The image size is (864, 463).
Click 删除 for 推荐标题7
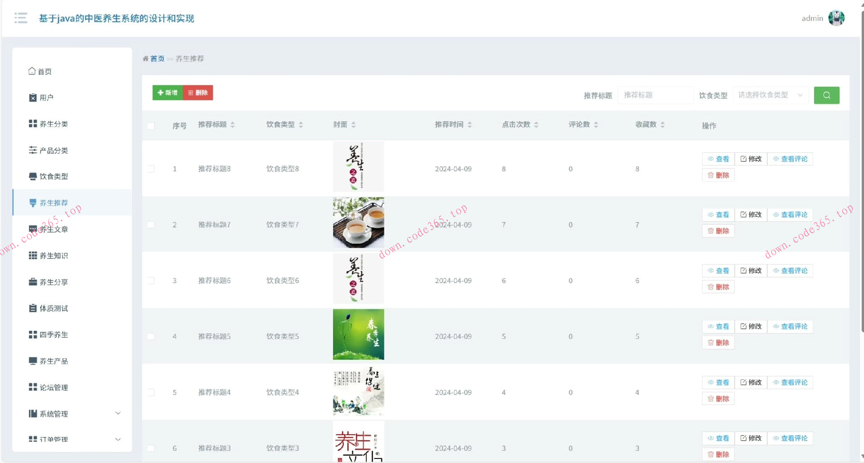point(718,231)
